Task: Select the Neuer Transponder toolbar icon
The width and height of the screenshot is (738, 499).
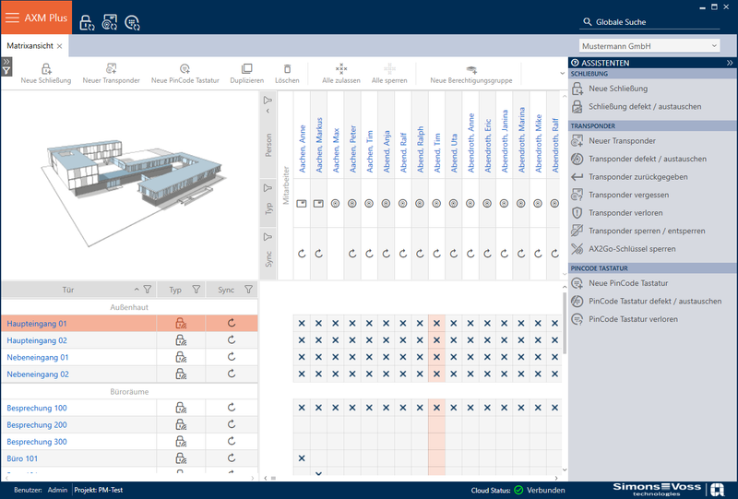Action: click(111, 69)
